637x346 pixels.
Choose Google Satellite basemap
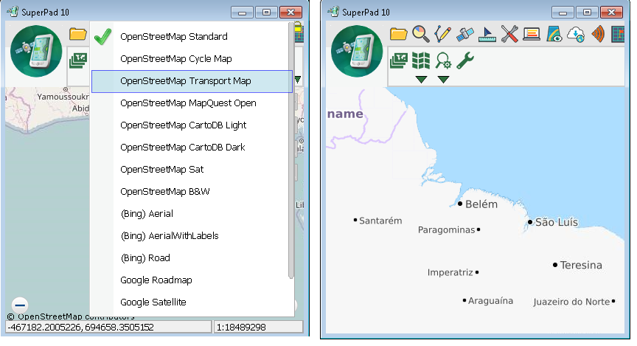click(x=192, y=302)
